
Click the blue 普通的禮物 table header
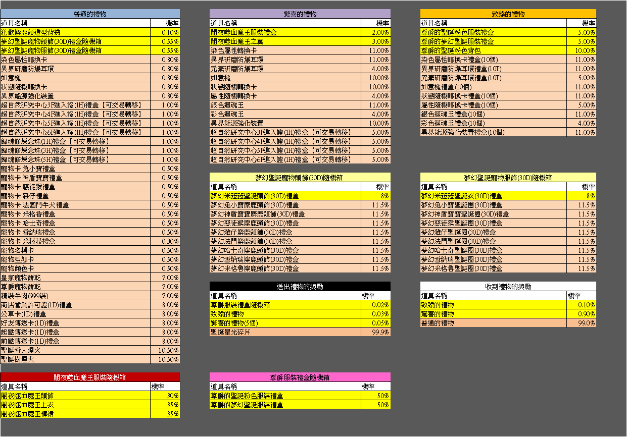pyautogui.click(x=90, y=14)
